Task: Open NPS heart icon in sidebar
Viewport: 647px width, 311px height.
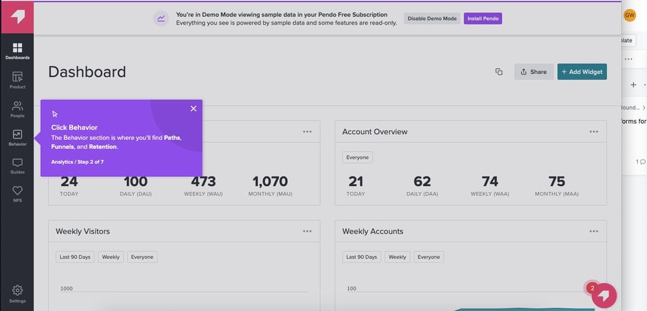Action: [17, 194]
